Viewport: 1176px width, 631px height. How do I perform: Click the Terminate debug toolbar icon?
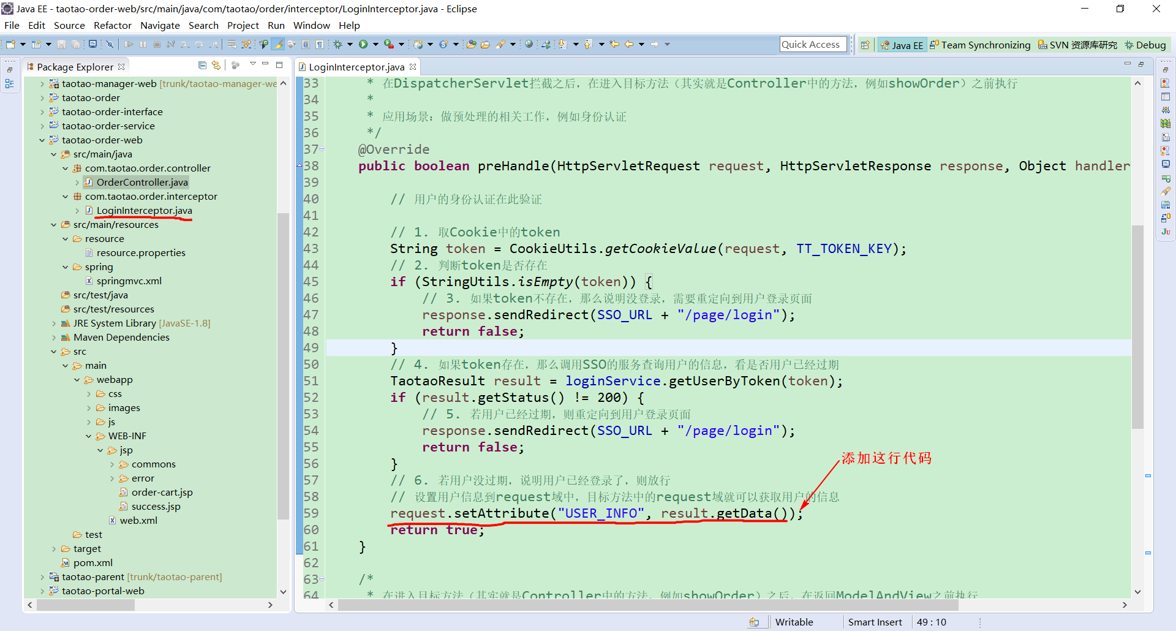coord(157,44)
